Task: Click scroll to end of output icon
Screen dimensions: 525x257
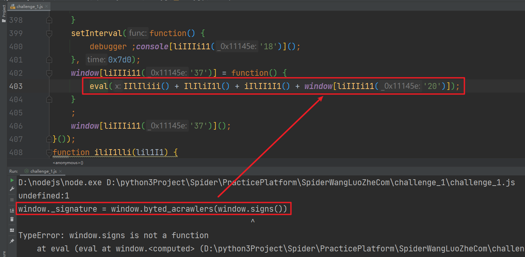Action: click(12, 210)
